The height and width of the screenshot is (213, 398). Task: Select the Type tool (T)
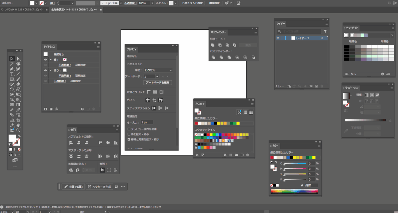coord(12,74)
